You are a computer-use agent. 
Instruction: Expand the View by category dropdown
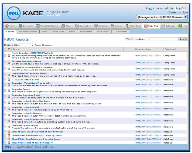(x=137, y=39)
